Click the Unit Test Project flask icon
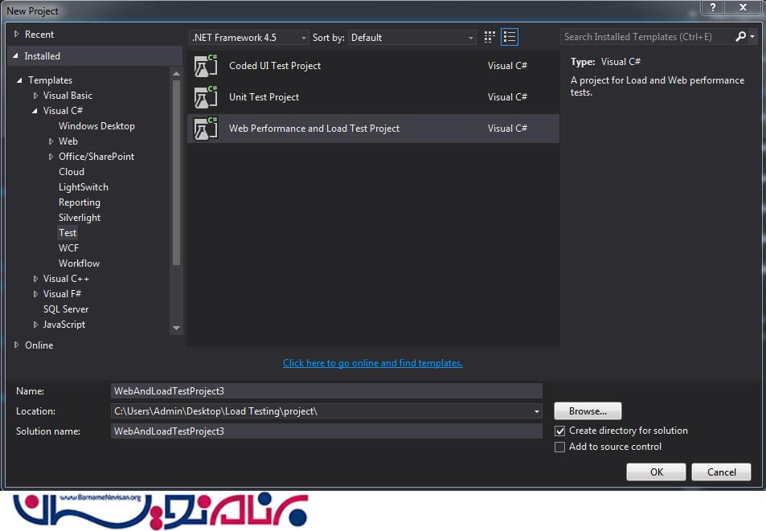The width and height of the screenshot is (766, 531). (207, 97)
